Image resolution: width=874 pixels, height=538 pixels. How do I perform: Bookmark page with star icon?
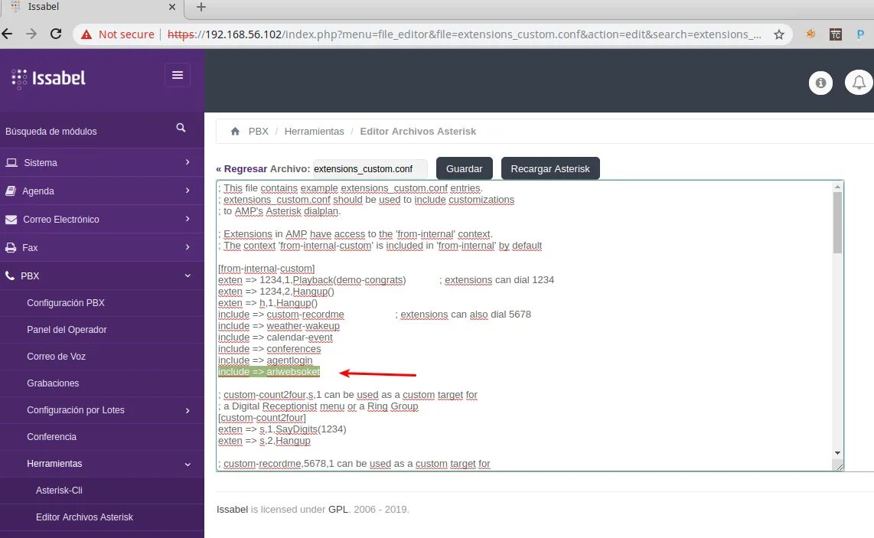(778, 34)
